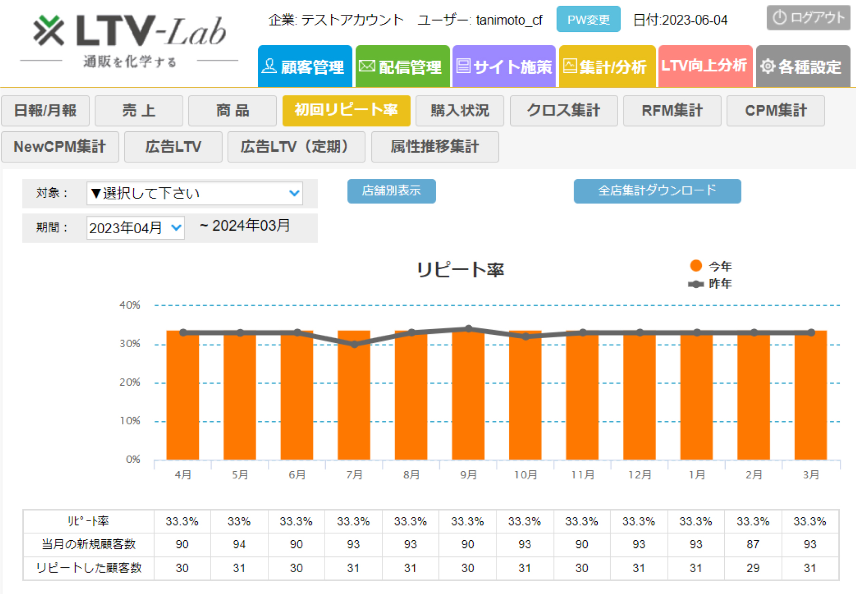Click the envelope icon on 配信管理
Screen dimensions: 856x594
click(x=367, y=67)
